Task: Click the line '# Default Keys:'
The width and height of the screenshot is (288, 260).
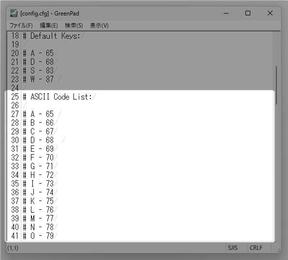Action: coord(52,36)
